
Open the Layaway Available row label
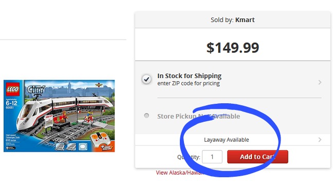pyautogui.click(x=227, y=140)
